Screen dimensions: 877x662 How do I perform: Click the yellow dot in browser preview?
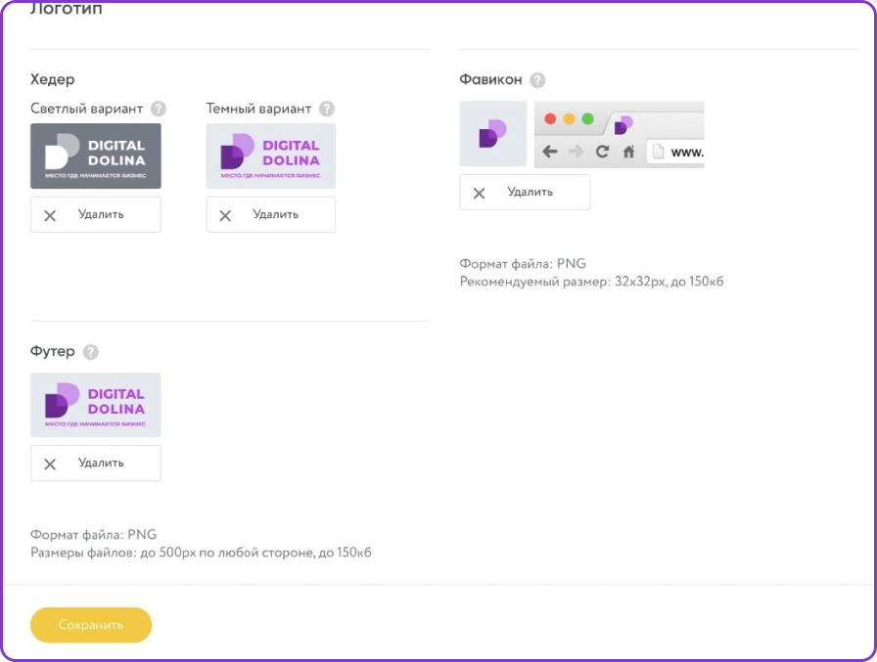(569, 119)
